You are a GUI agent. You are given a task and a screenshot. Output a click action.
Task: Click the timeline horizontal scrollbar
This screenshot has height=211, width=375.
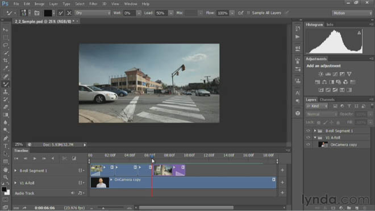(186, 208)
